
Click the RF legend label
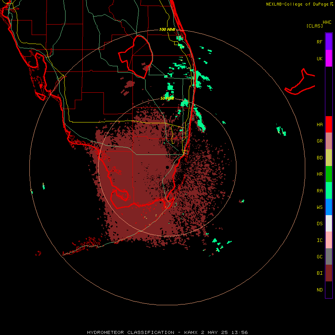coord(319,42)
